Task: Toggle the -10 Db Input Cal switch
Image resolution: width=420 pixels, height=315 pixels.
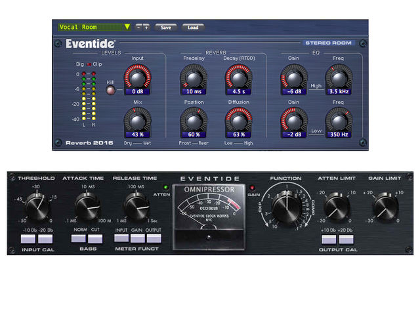Action: pos(28,239)
